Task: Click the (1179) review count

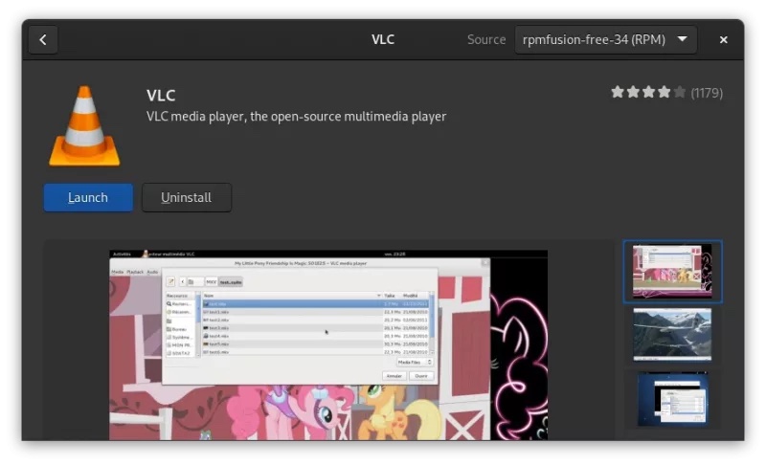Action: coord(707,93)
